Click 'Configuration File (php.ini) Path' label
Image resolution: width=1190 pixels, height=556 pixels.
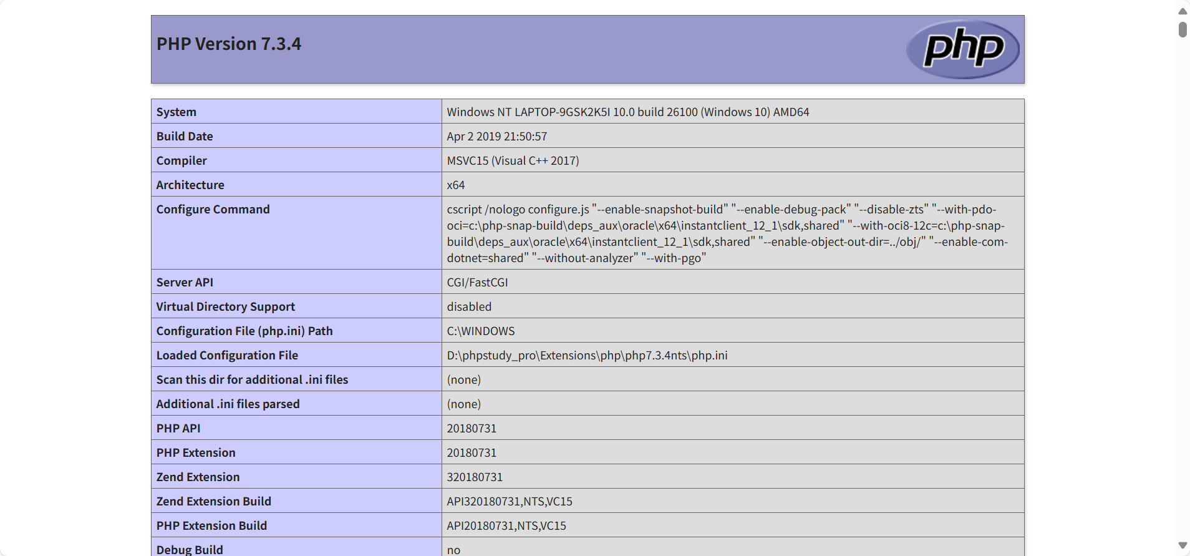(x=244, y=331)
